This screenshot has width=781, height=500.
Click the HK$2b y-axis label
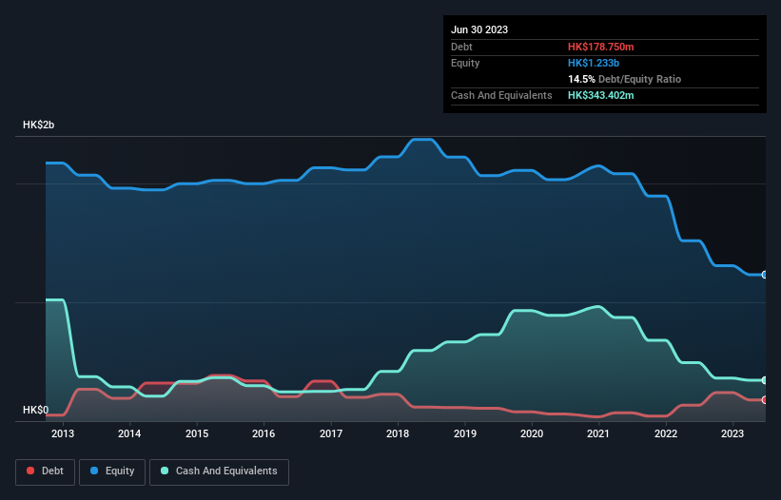(x=38, y=125)
